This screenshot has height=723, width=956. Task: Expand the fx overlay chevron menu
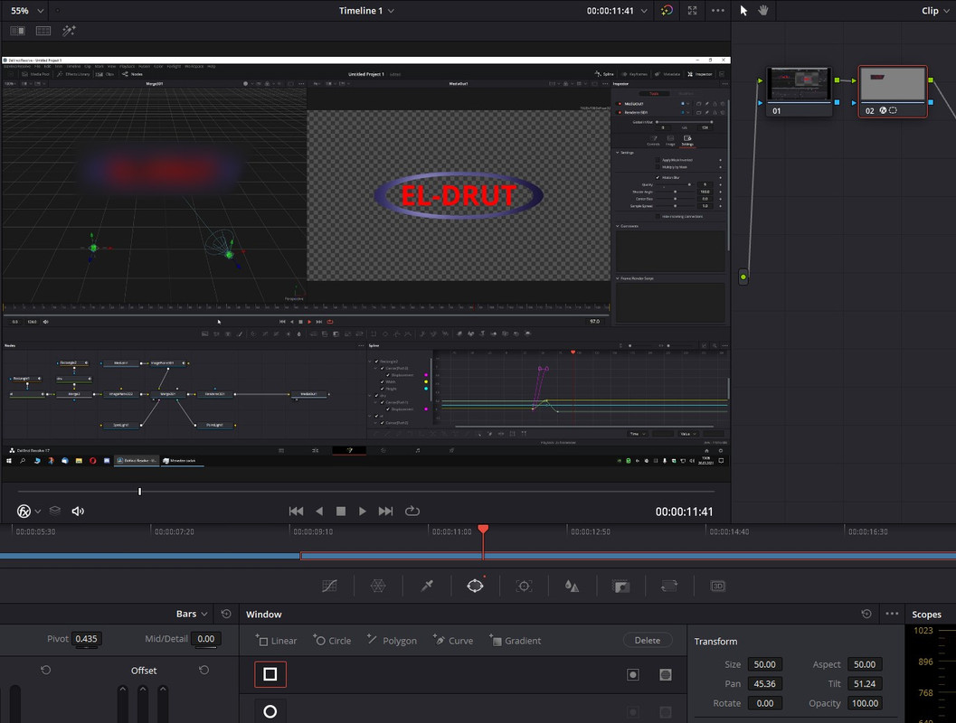click(x=38, y=512)
